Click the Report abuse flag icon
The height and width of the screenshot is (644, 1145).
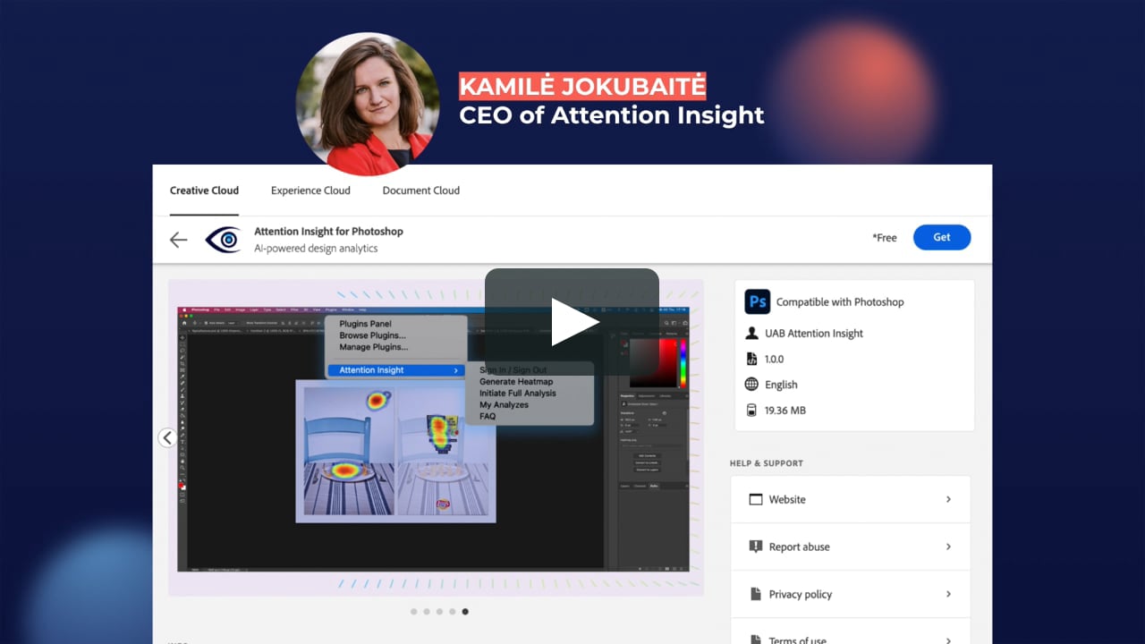pos(756,547)
